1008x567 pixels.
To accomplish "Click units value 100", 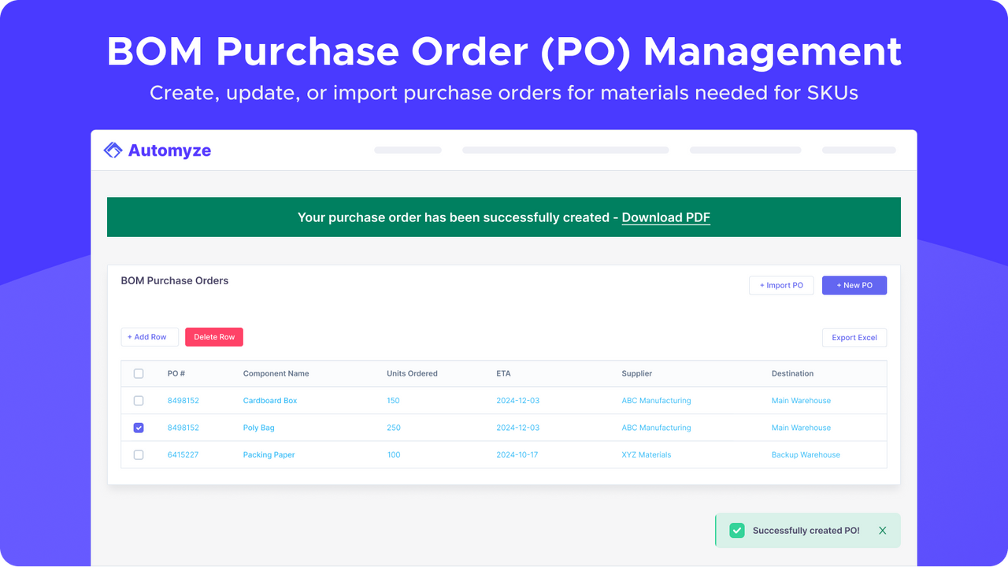I will [394, 455].
